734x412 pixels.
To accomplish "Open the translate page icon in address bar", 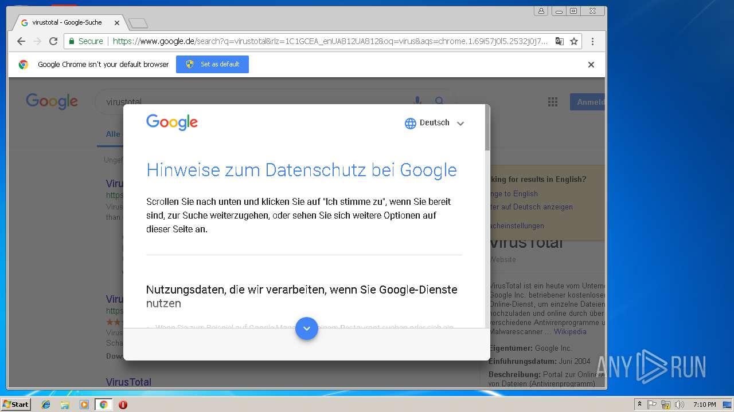I will 559,41.
